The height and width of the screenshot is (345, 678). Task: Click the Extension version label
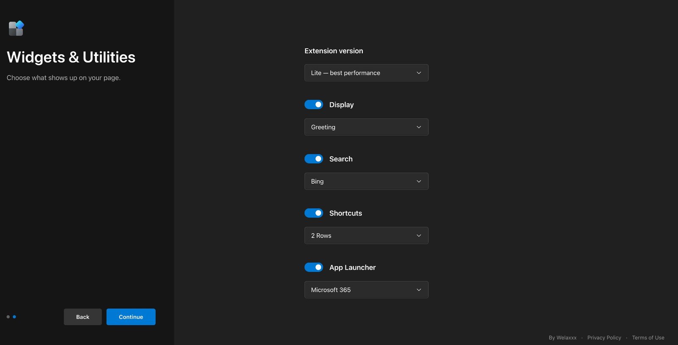(333, 51)
